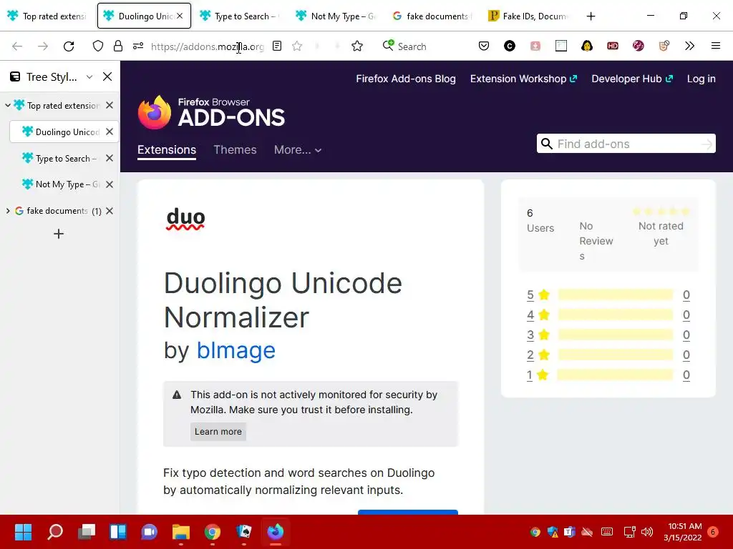This screenshot has height=549, width=733.
Task: Switch to the fake documents Google tab
Action: pos(431,16)
